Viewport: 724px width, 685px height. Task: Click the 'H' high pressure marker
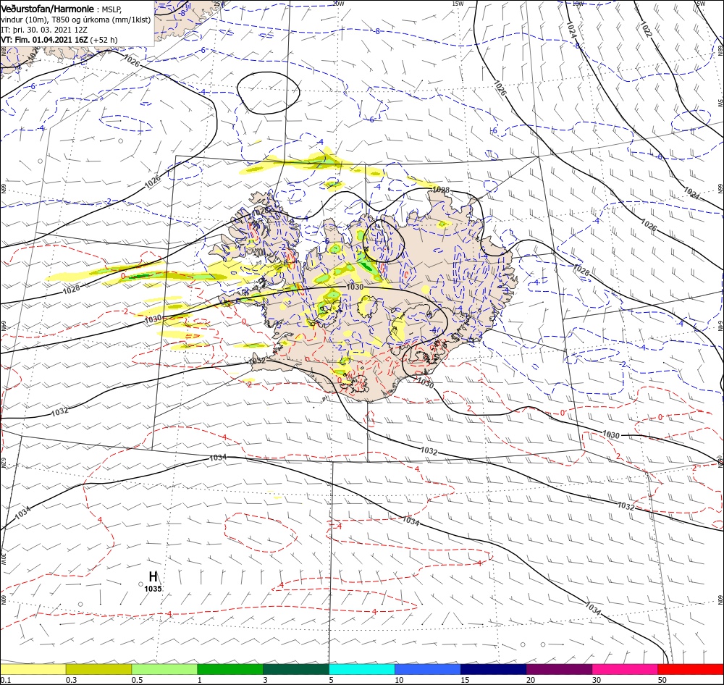153,576
